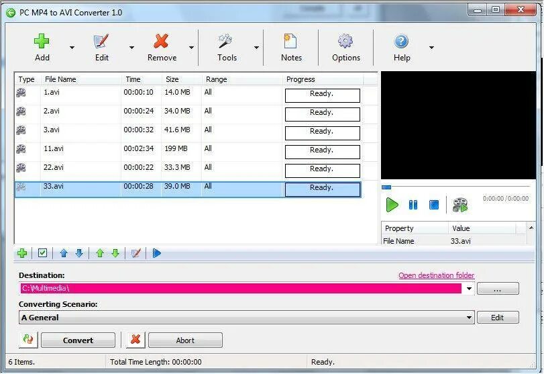The image size is (544, 374).
Task: Click the black video preview area
Action: point(458,126)
